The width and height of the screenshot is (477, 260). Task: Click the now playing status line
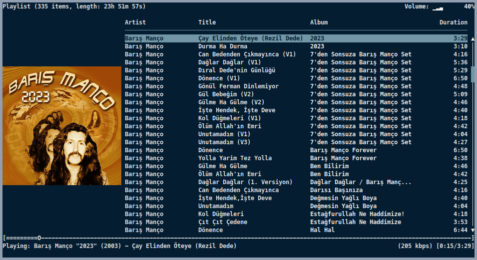(x=120, y=246)
